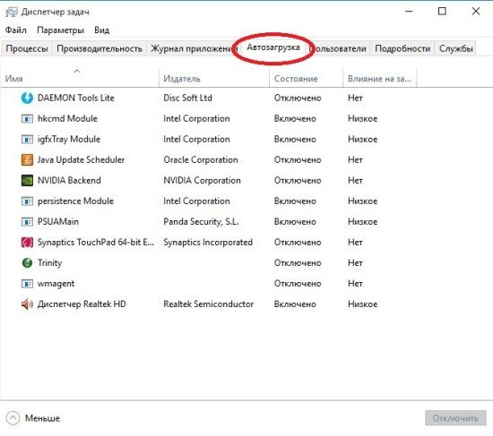Switch to the Процессы tab

coord(27,48)
